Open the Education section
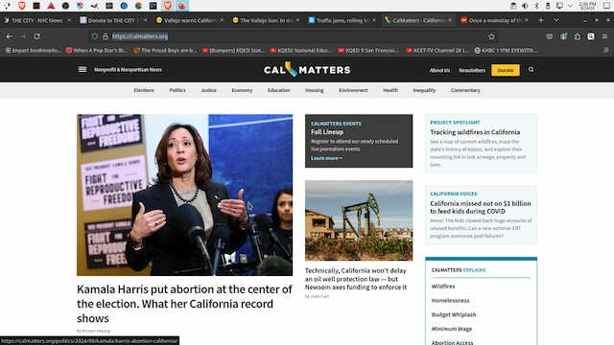The image size is (614, 345). (x=279, y=90)
